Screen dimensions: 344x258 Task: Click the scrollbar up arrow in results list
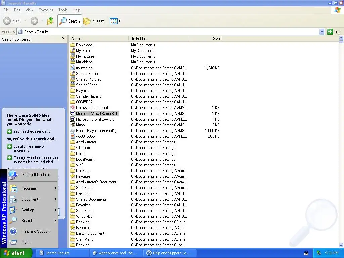coord(341,38)
